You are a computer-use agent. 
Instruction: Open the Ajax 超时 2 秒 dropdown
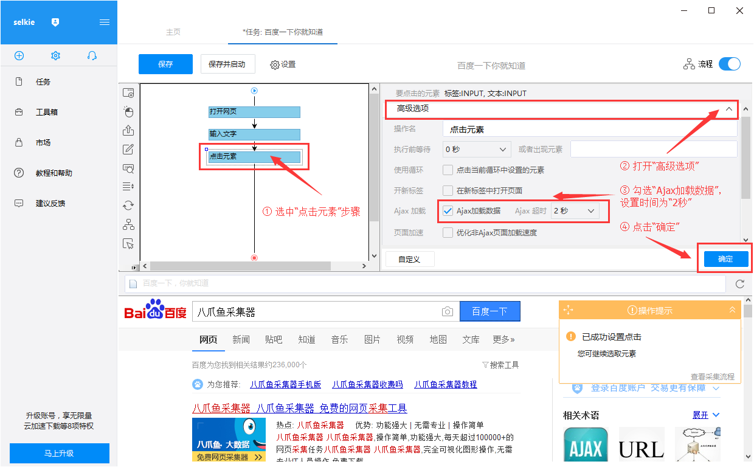click(575, 211)
